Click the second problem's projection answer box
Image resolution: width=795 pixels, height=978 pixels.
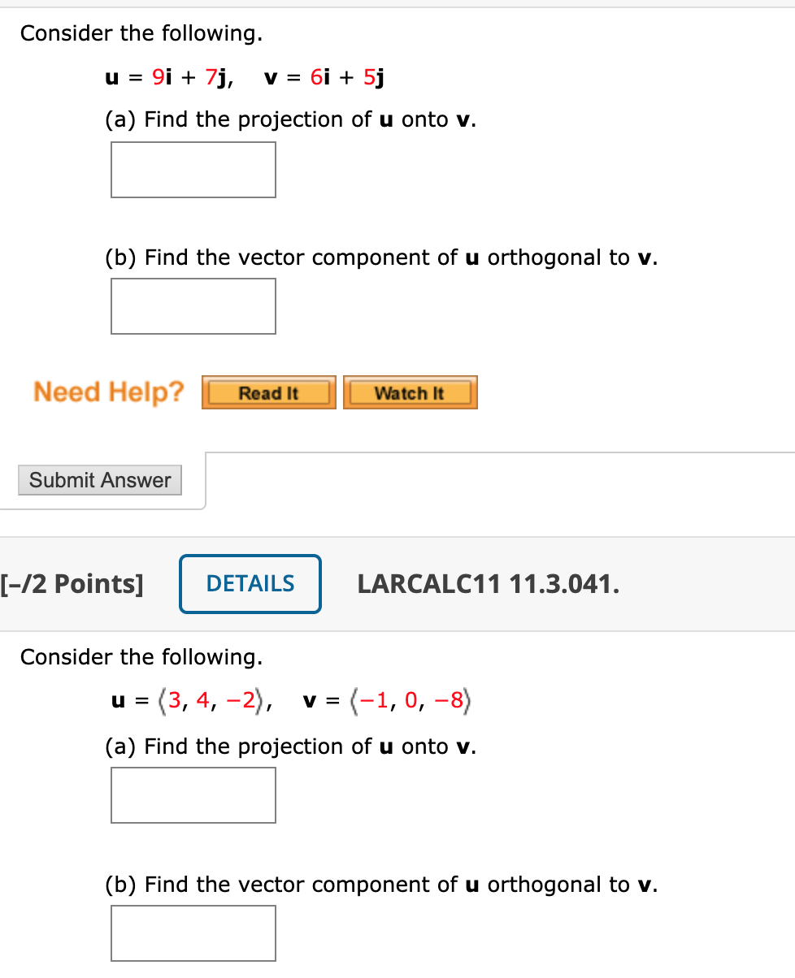point(193,794)
